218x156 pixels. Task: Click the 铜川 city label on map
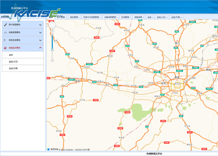tap(177, 43)
